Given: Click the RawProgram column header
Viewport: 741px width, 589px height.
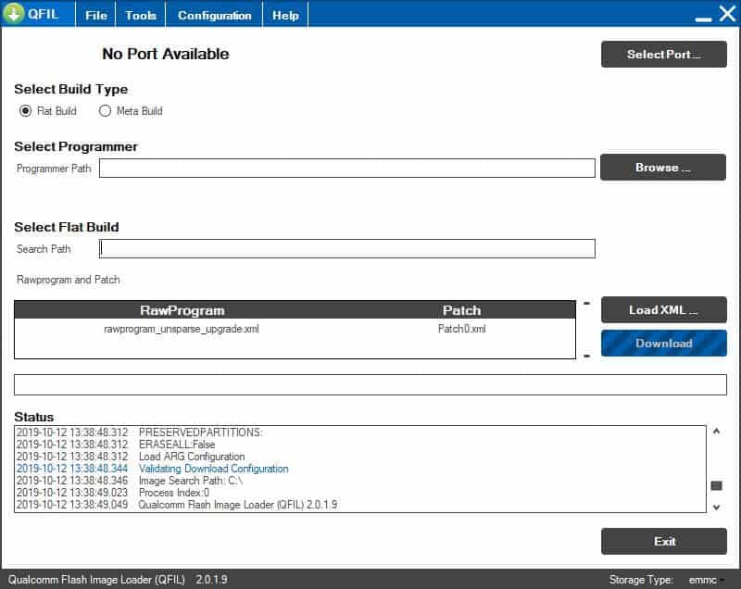Looking at the screenshot, I should [x=182, y=310].
